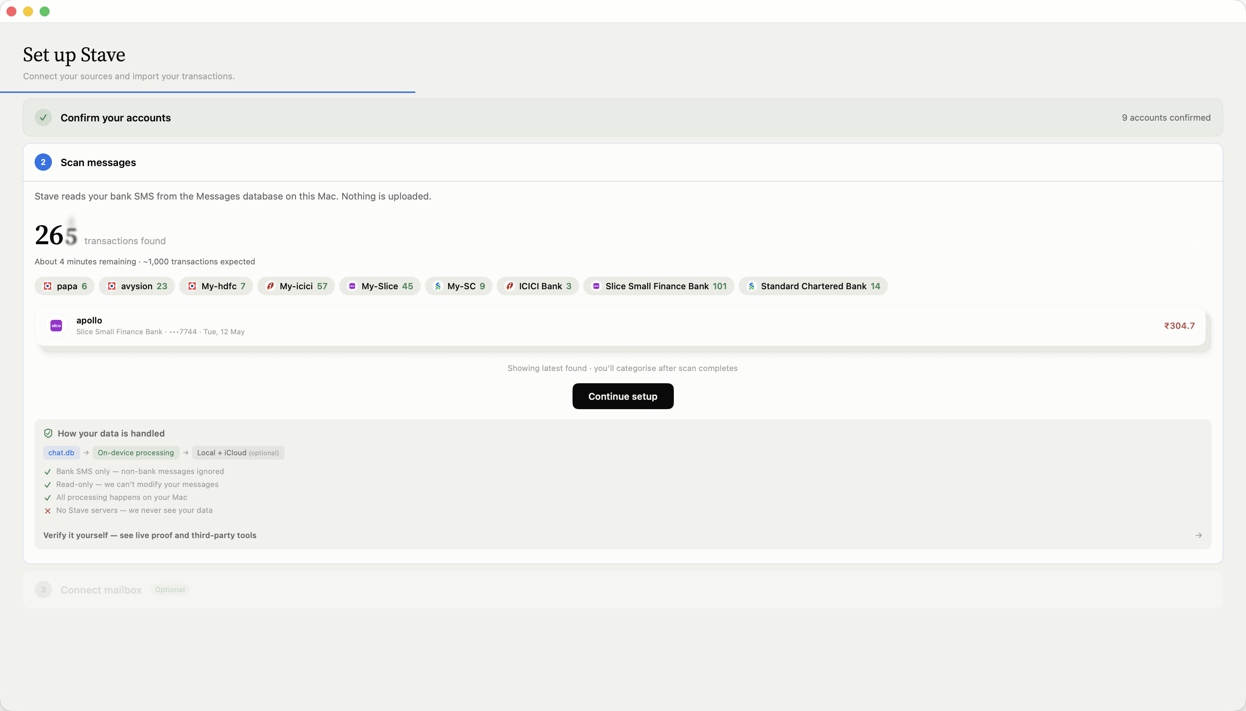This screenshot has width=1246, height=711.
Task: Click the green checkmark beside Confirm your accounts
Action: pos(43,118)
